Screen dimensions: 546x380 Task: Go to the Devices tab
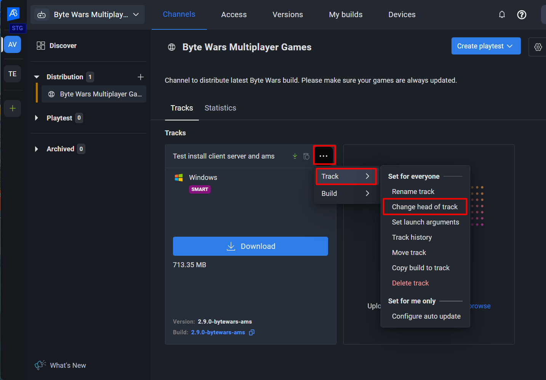[x=402, y=14]
